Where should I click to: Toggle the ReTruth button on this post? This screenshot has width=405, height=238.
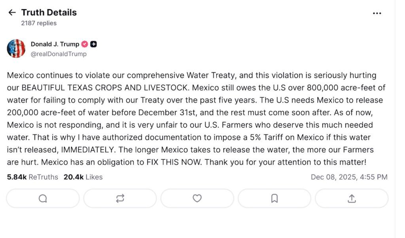(120, 198)
